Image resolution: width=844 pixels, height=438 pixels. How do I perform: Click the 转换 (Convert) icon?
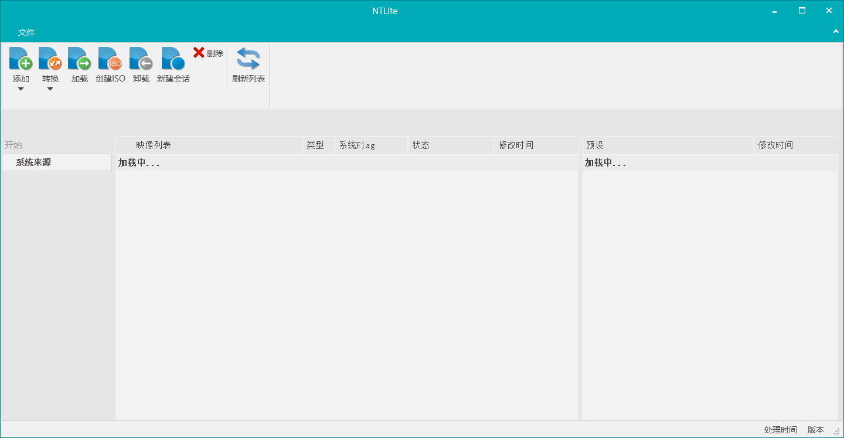(x=50, y=59)
